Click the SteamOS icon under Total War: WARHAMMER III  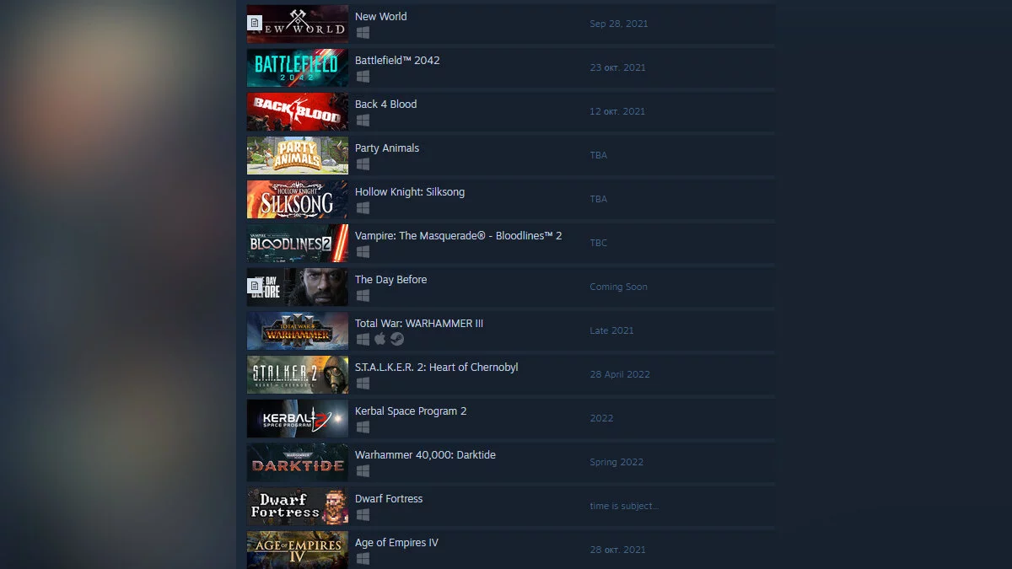coord(396,339)
